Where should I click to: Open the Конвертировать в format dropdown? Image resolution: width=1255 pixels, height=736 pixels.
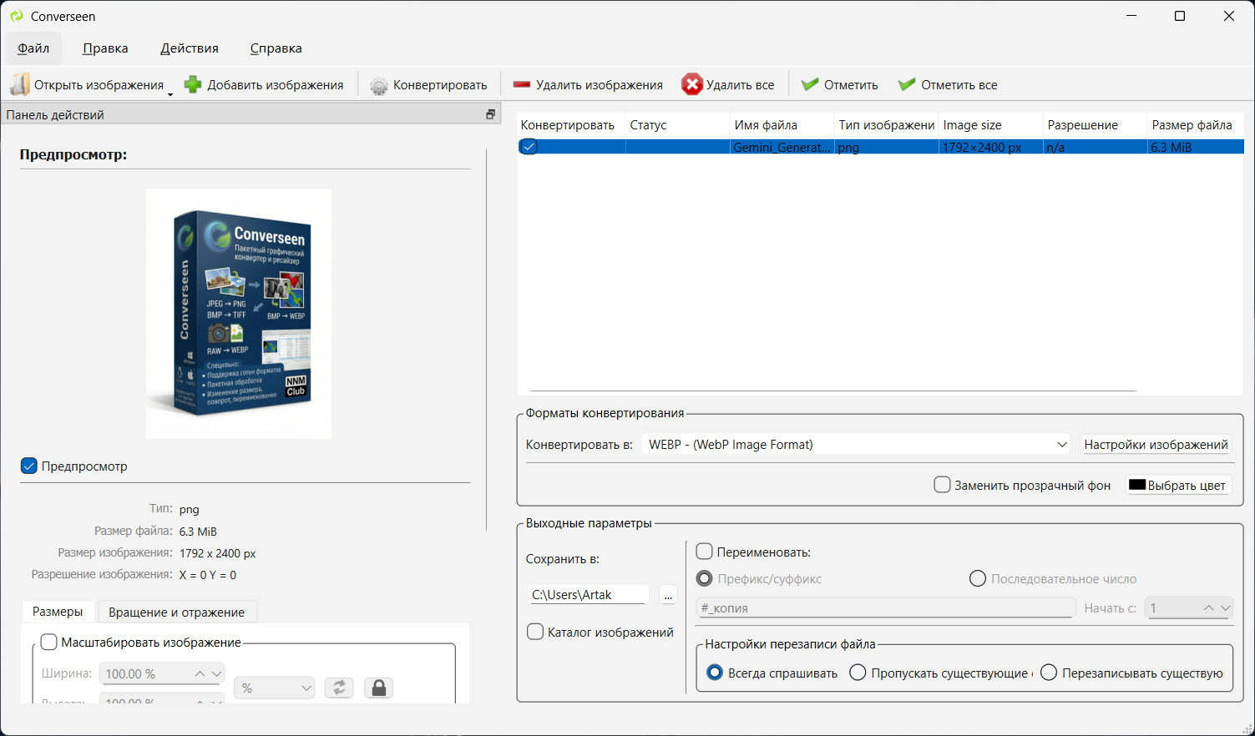point(856,445)
